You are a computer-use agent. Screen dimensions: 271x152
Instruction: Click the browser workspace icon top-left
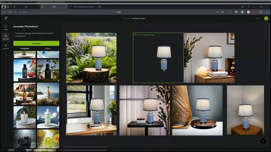coord(3,7)
